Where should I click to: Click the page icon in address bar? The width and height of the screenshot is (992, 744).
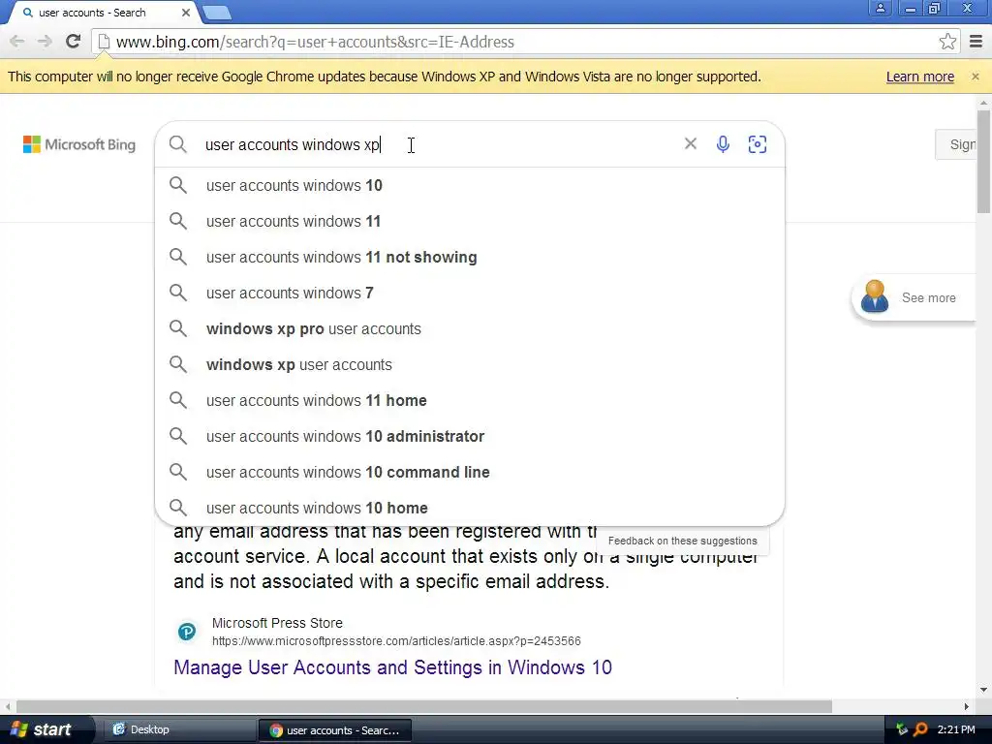[x=105, y=42]
